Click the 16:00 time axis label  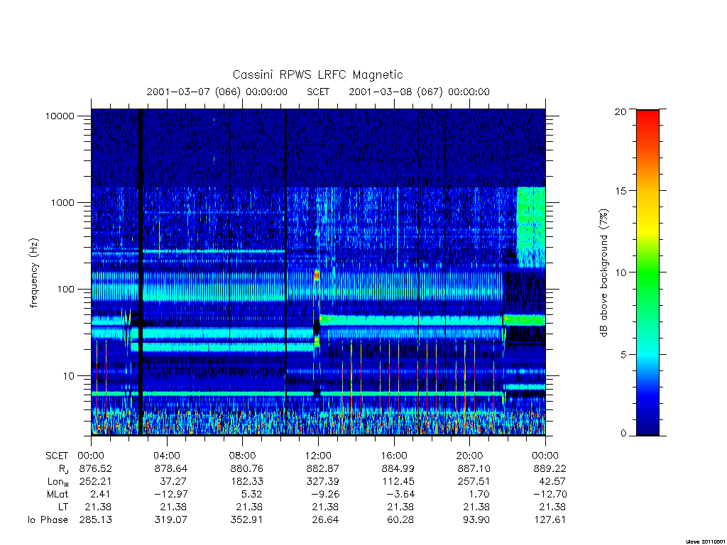tap(394, 456)
